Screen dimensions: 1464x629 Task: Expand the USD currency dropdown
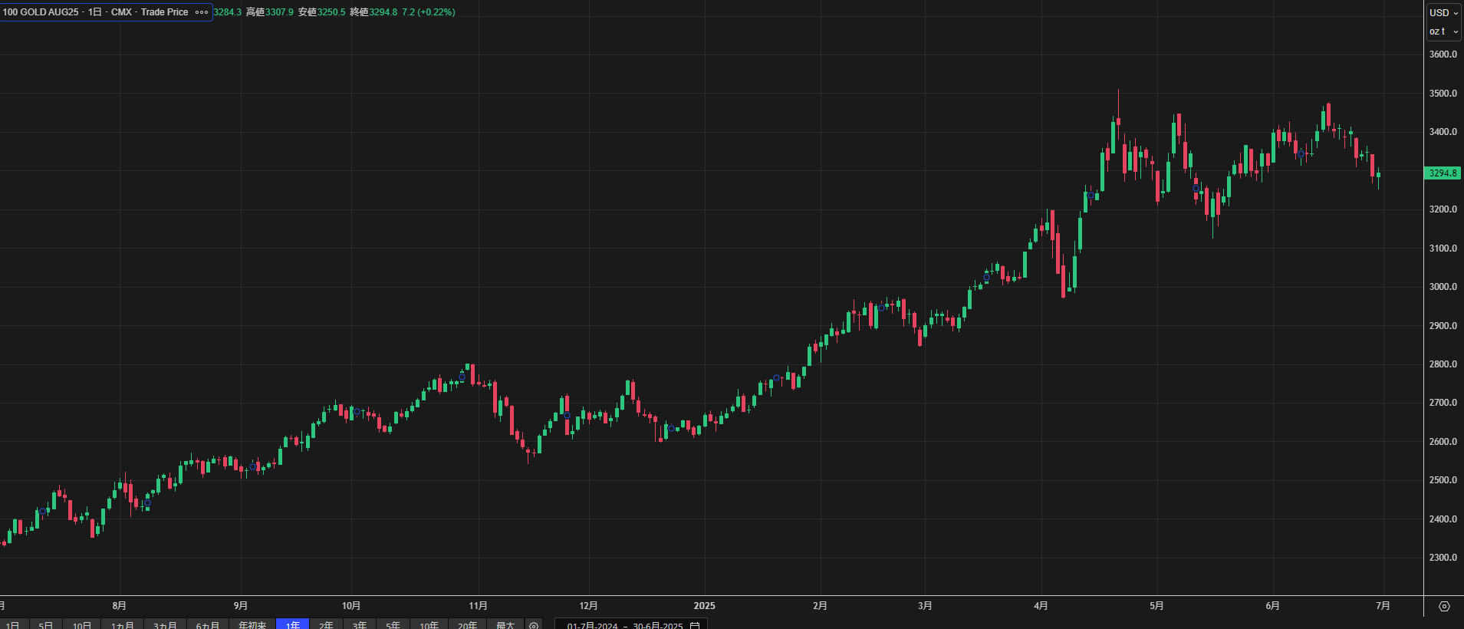1443,13
